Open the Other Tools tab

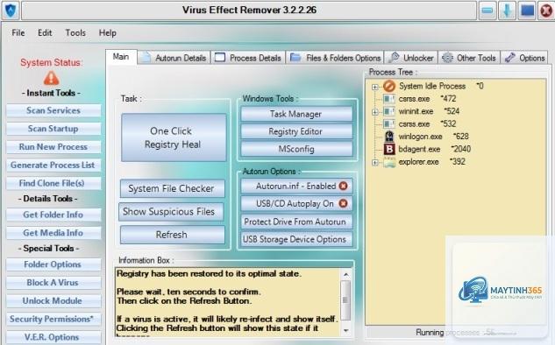coord(469,58)
